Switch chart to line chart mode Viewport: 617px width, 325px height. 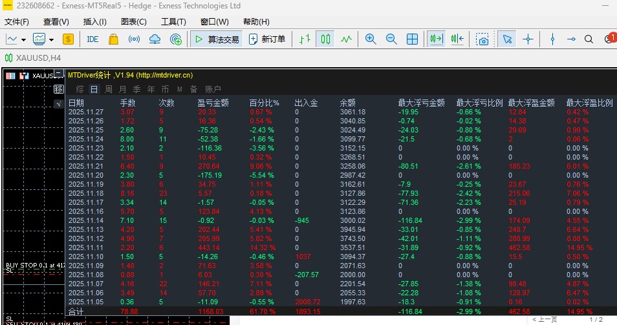tap(346, 39)
